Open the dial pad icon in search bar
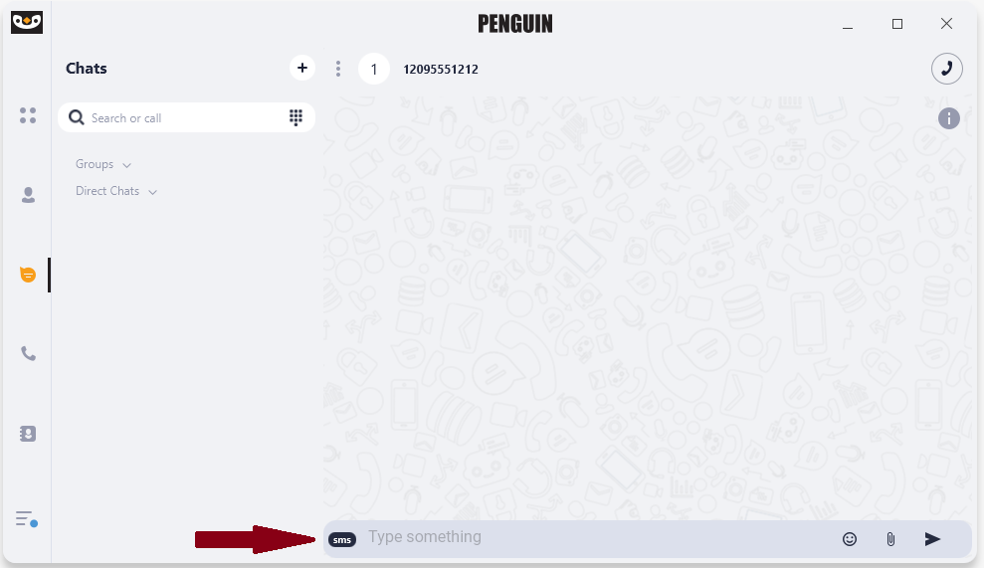This screenshot has height=568, width=984. (x=295, y=117)
